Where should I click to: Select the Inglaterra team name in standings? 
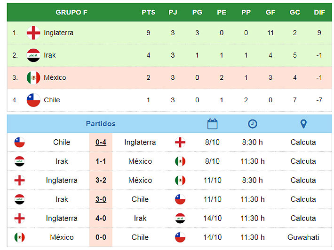[x=59, y=33]
